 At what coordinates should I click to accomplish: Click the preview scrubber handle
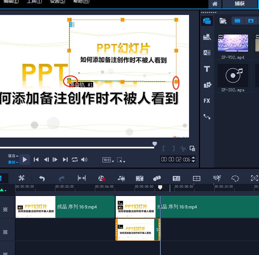[x=155, y=144]
